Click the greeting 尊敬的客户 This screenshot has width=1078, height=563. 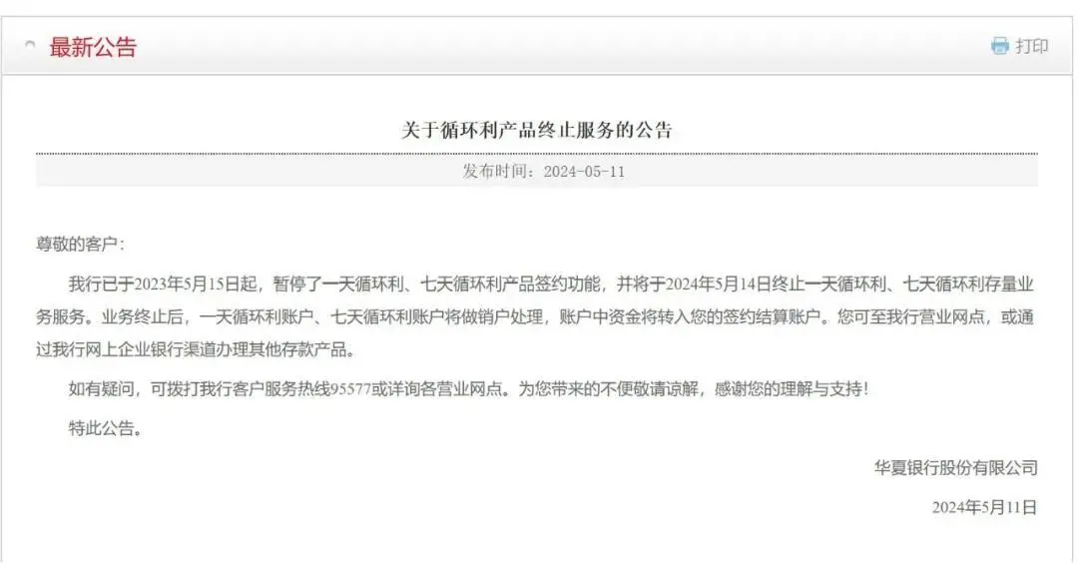click(x=77, y=244)
